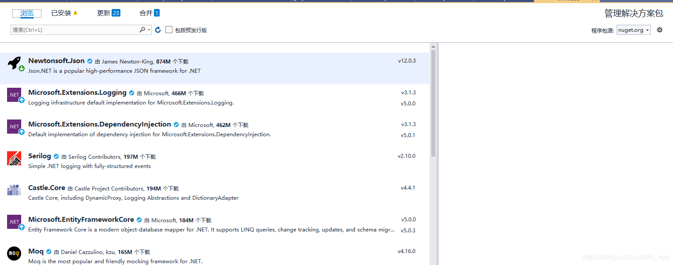673x265 pixels.
Task: Click the verified badge next to Newtonsoft.Json
Action: [x=90, y=61]
